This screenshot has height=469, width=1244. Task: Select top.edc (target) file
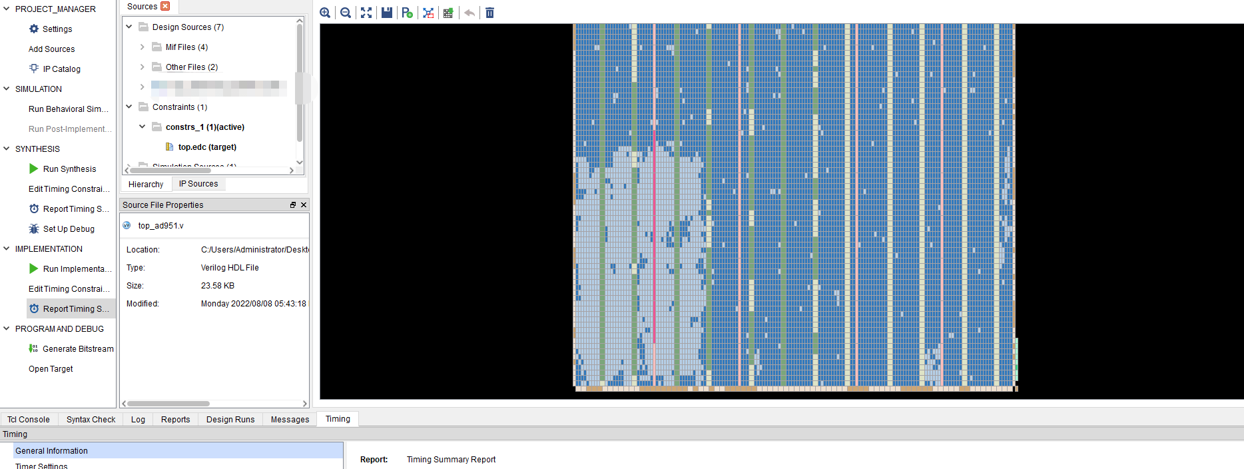[x=207, y=147]
